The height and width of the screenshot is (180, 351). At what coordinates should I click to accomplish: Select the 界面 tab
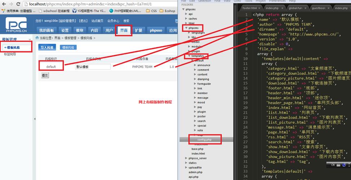(x=124, y=30)
